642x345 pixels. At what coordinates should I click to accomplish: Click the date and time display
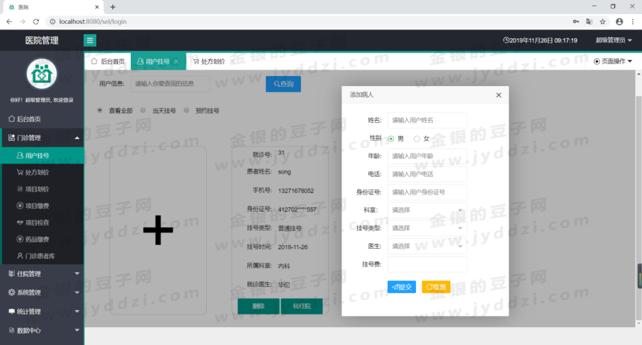point(540,40)
